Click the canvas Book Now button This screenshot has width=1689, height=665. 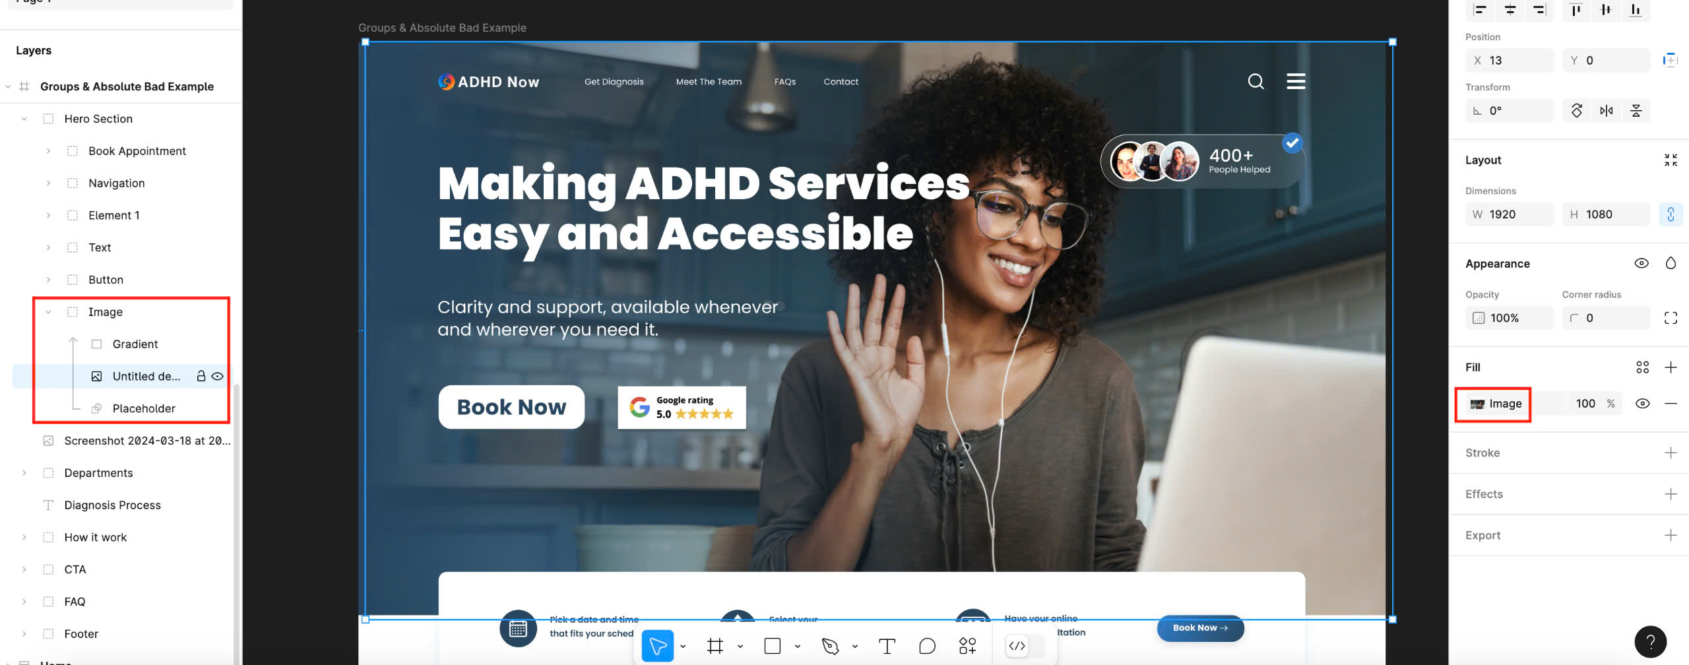coord(511,407)
